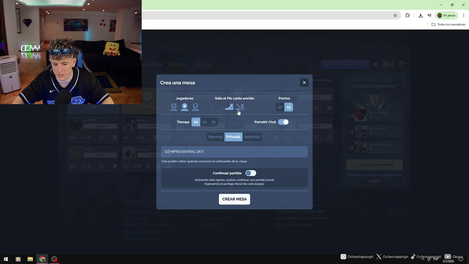The height and width of the screenshot is (264, 469).
Task: Set Puntos to 30
Action: pyautogui.click(x=280, y=107)
